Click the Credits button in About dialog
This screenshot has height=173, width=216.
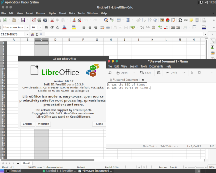click(27, 124)
